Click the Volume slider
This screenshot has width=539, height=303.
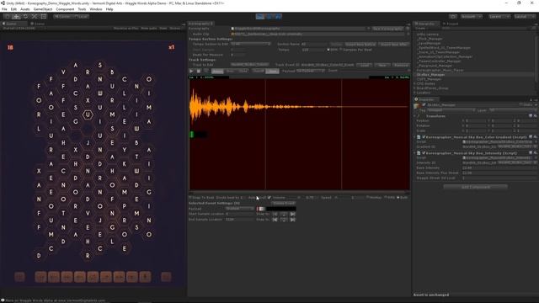[x=295, y=198]
